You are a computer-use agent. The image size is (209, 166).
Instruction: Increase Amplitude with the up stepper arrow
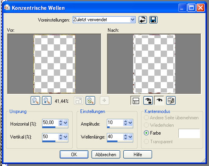[x=125, y=121]
